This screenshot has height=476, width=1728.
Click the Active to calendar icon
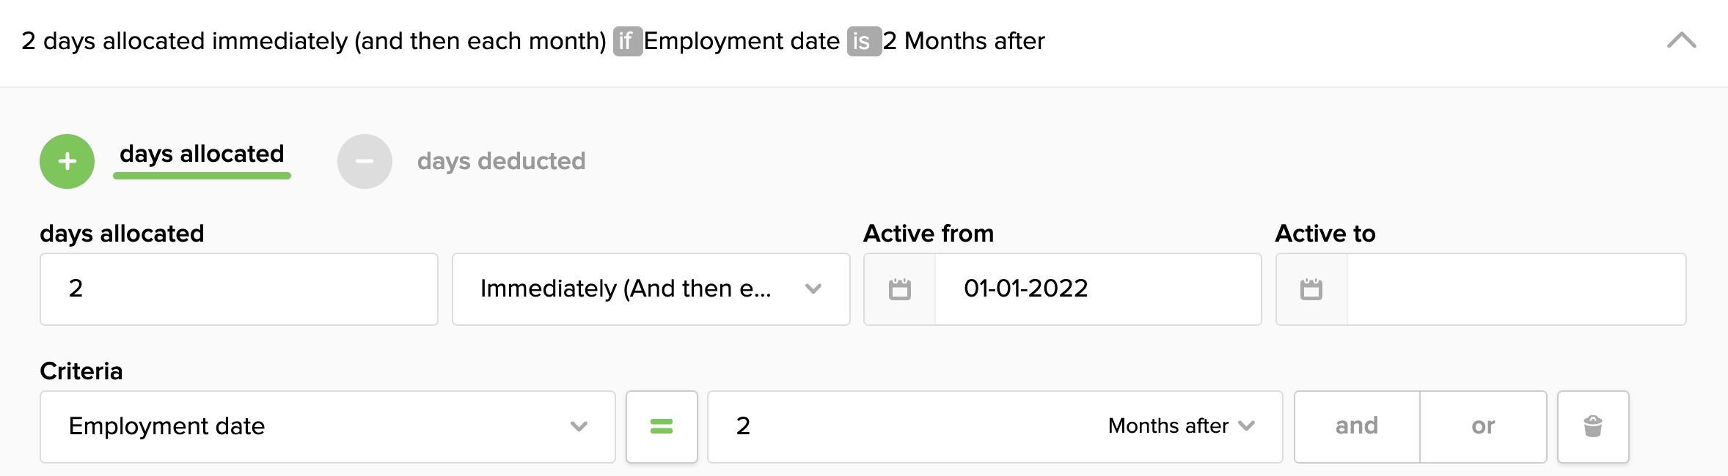point(1311,289)
